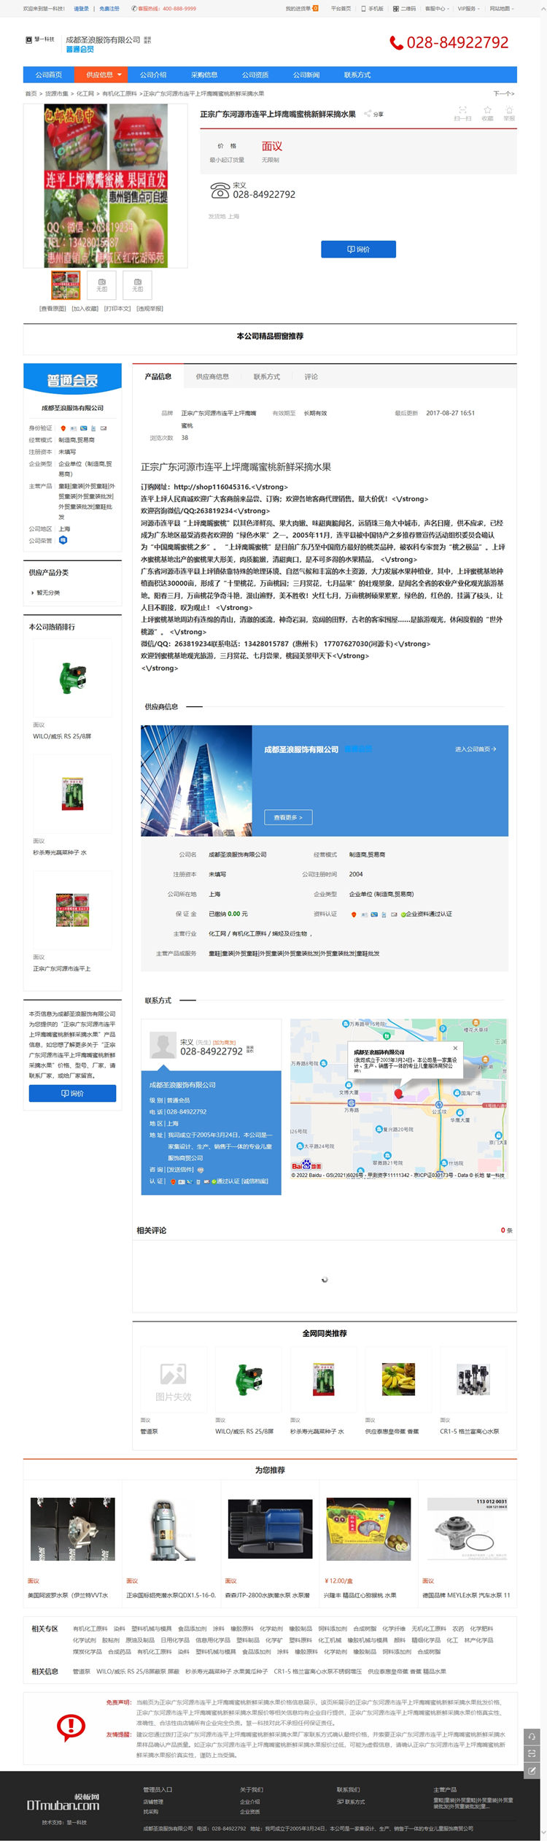Click the 扫一扫 QR scan icon

pos(462,109)
